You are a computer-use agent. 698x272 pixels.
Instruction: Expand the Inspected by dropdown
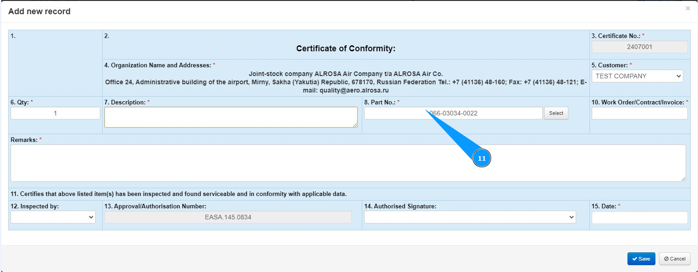coord(53,218)
